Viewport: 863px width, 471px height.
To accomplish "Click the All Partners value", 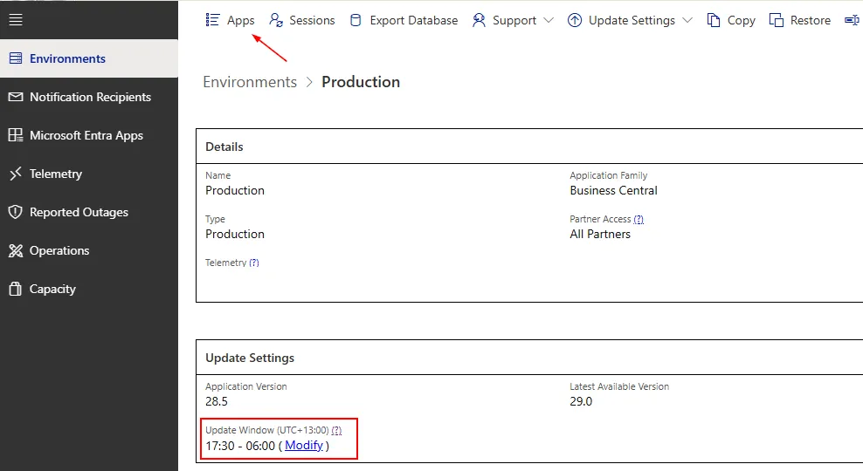I will click(x=600, y=234).
